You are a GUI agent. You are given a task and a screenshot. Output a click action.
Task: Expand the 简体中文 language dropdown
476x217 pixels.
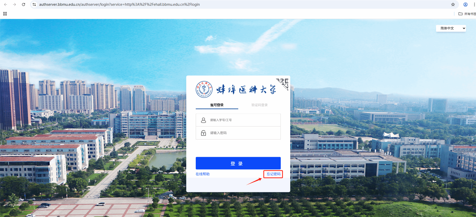(451, 28)
